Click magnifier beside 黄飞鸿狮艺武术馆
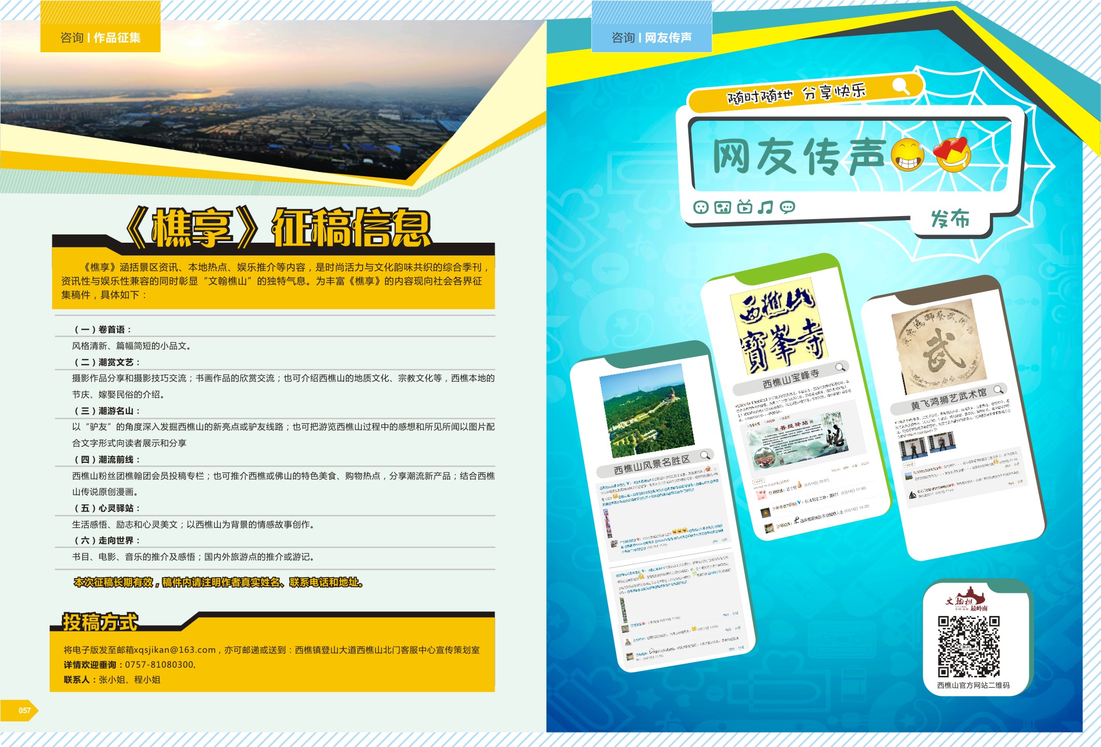This screenshot has height=747, width=1101. pos(998,390)
